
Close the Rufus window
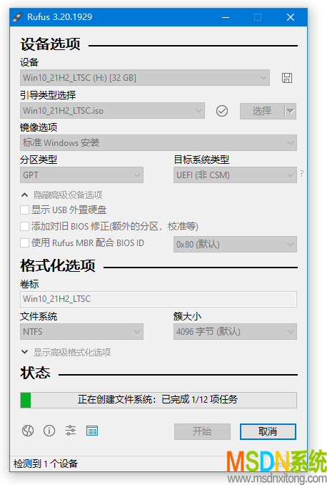(291, 17)
